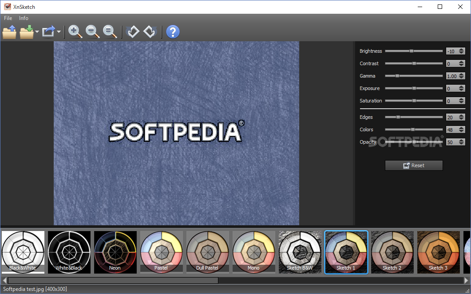Apply the Pastel effect
Screen dimensions: 471x294
point(161,252)
